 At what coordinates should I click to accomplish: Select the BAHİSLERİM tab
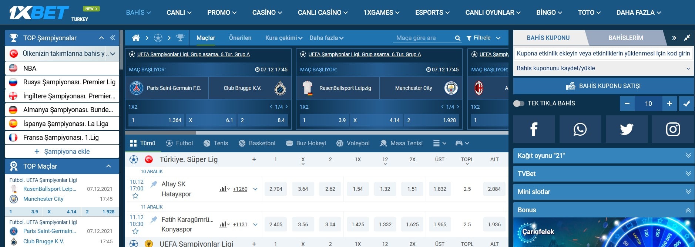626,38
